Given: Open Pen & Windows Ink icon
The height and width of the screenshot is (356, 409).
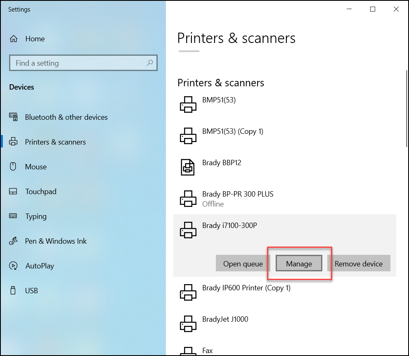Looking at the screenshot, I should (x=13, y=241).
